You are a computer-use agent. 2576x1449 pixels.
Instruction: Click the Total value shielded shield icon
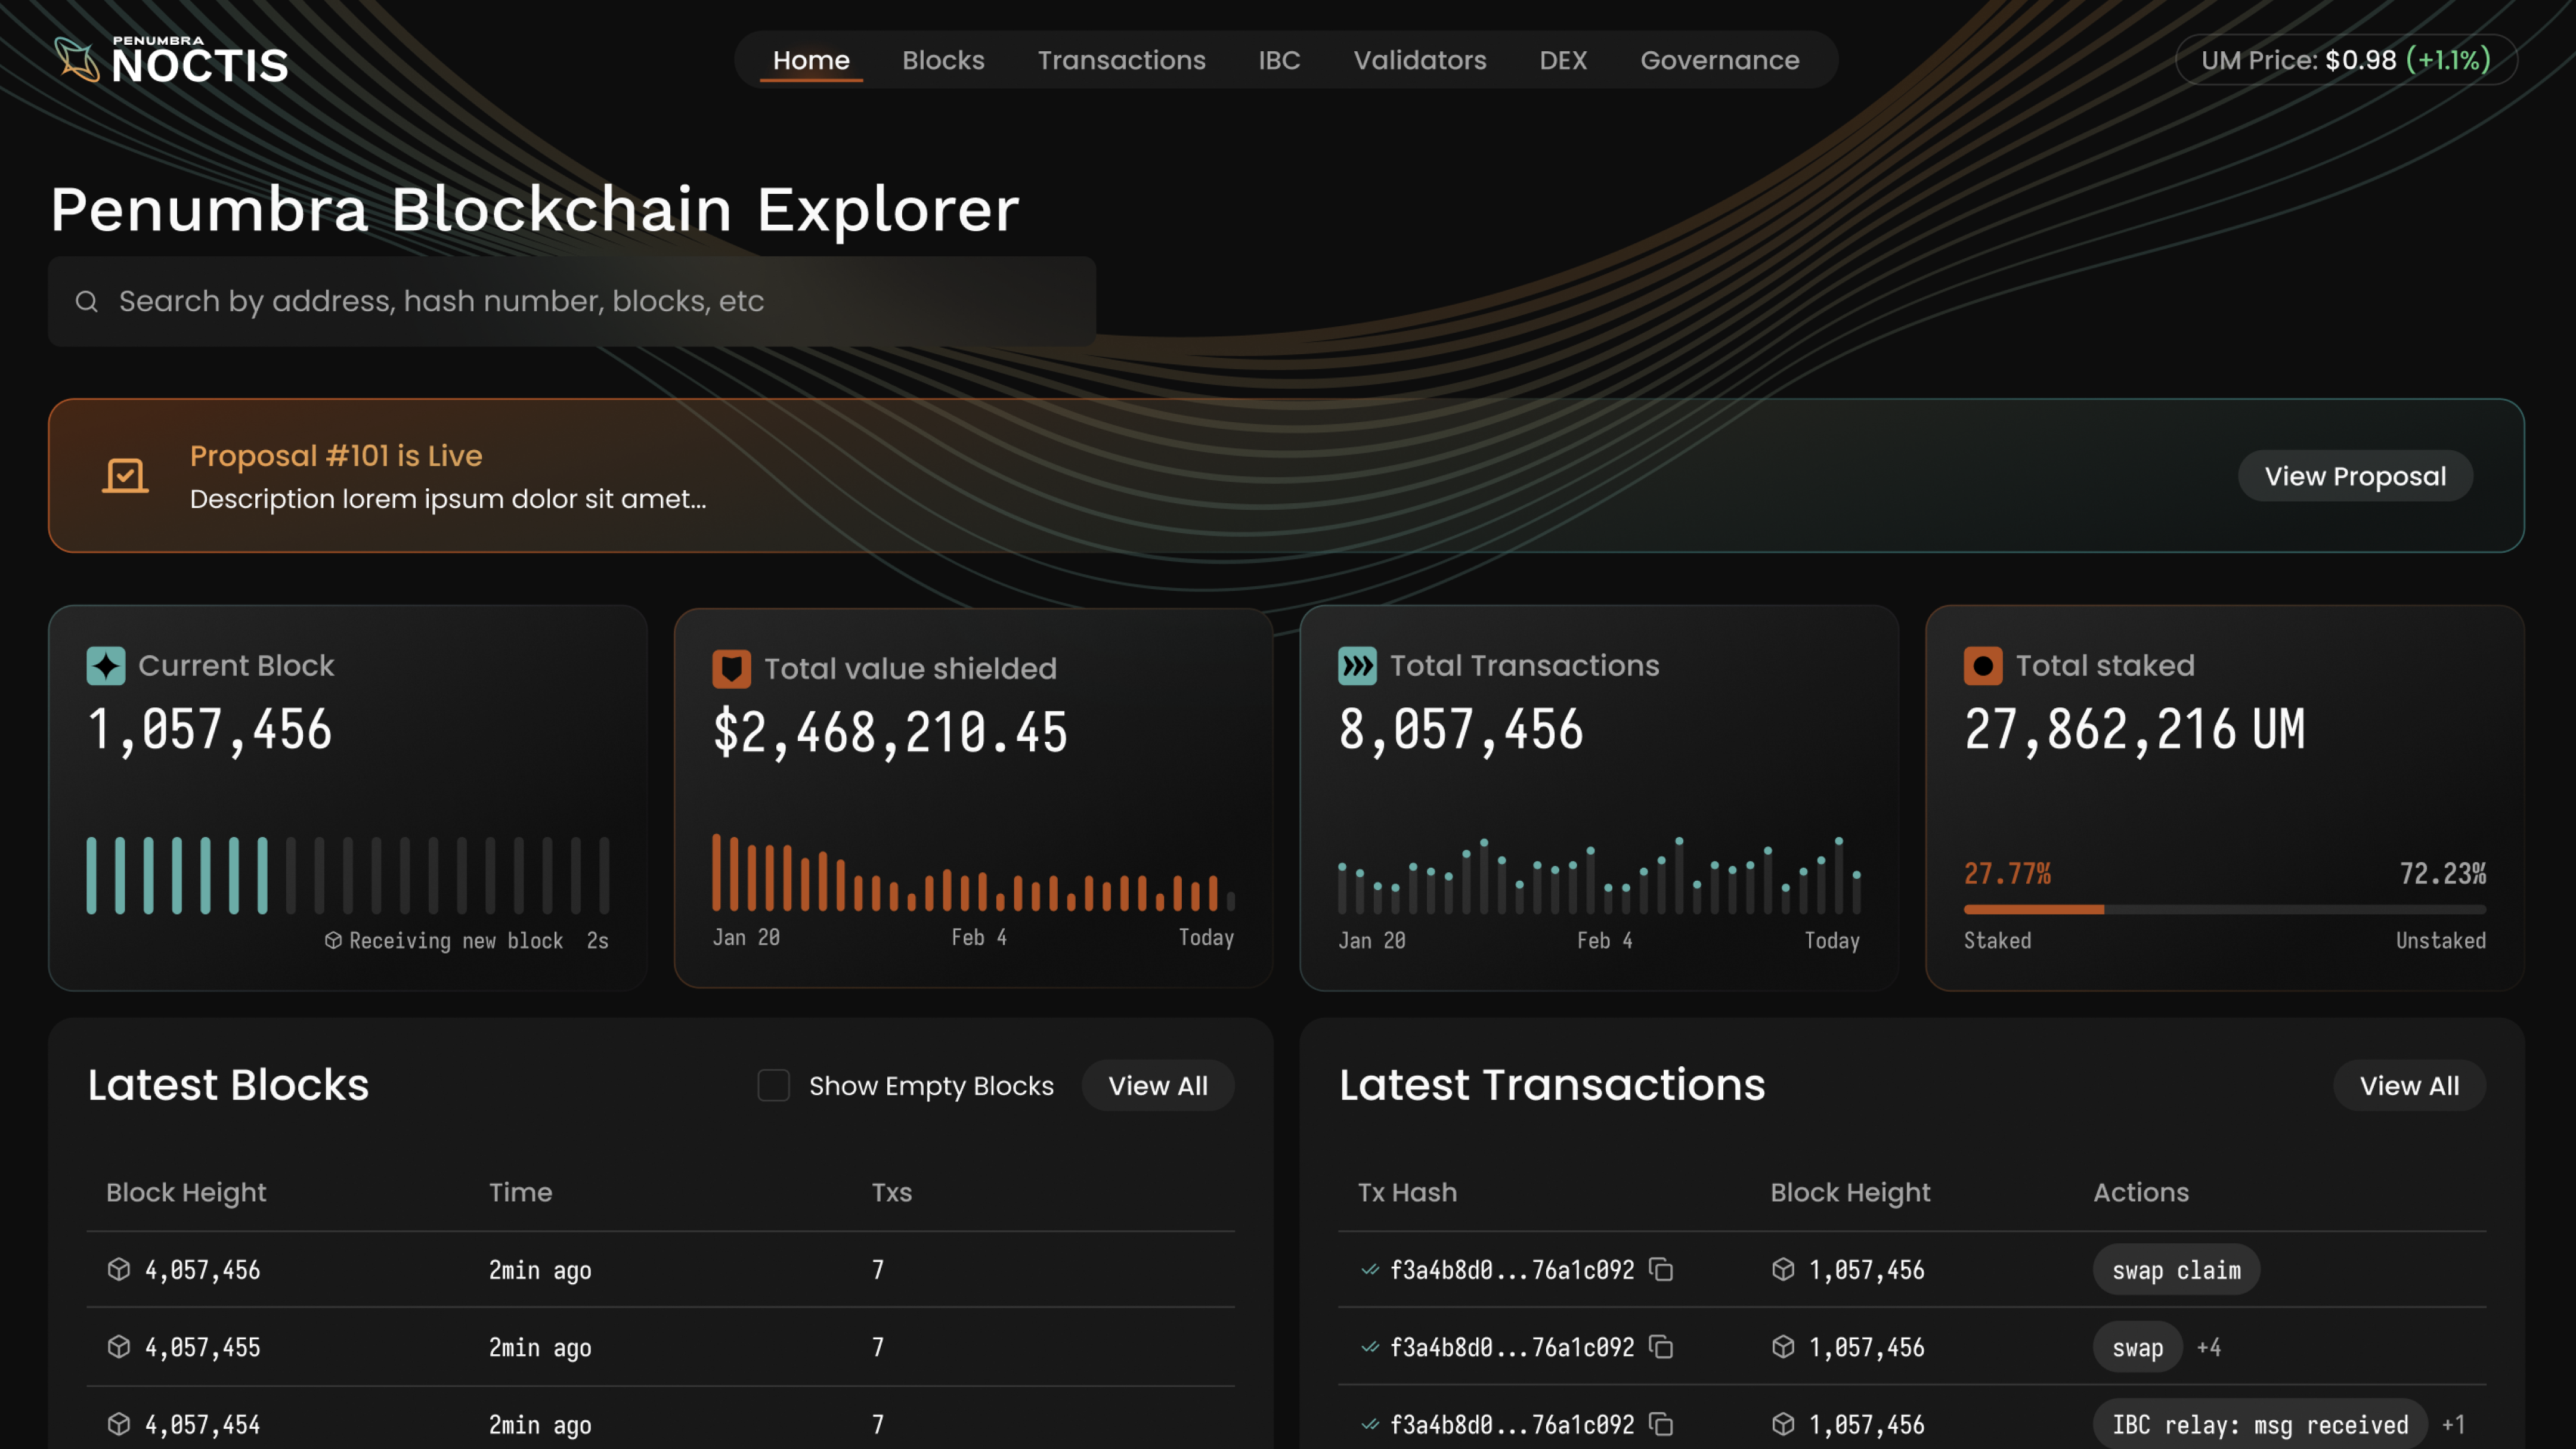(731, 669)
